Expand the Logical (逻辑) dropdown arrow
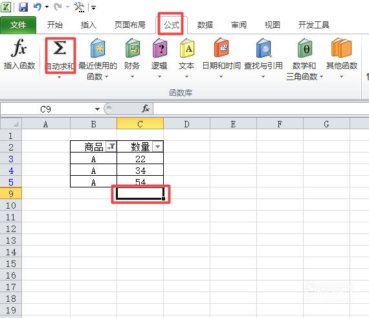The height and width of the screenshot is (318, 369). [159, 77]
